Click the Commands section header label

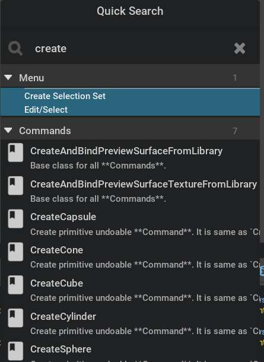pyautogui.click(x=45, y=131)
